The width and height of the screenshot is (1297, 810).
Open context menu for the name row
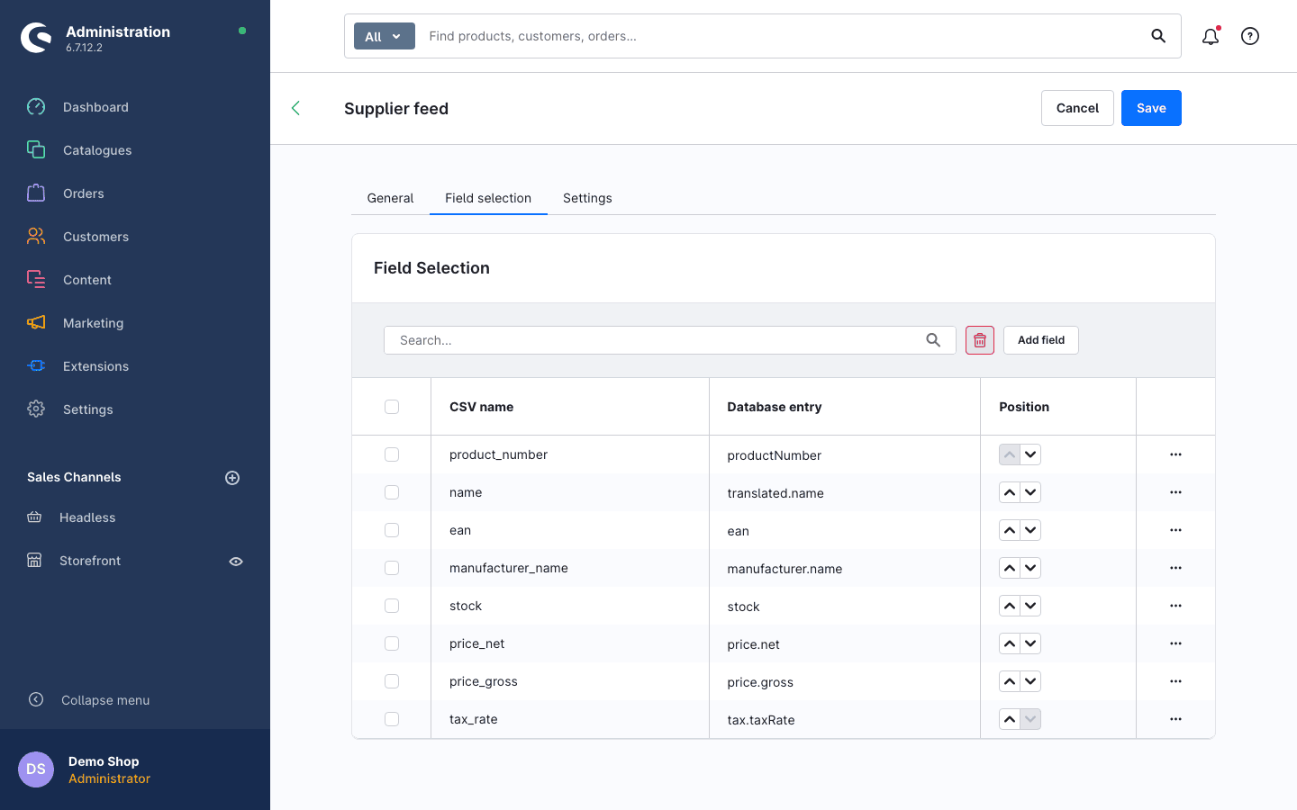1175,492
